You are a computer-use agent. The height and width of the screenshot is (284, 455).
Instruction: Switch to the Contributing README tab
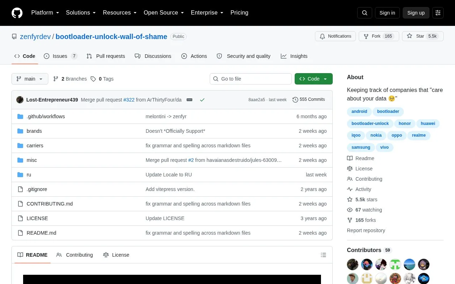pyautogui.click(x=75, y=255)
